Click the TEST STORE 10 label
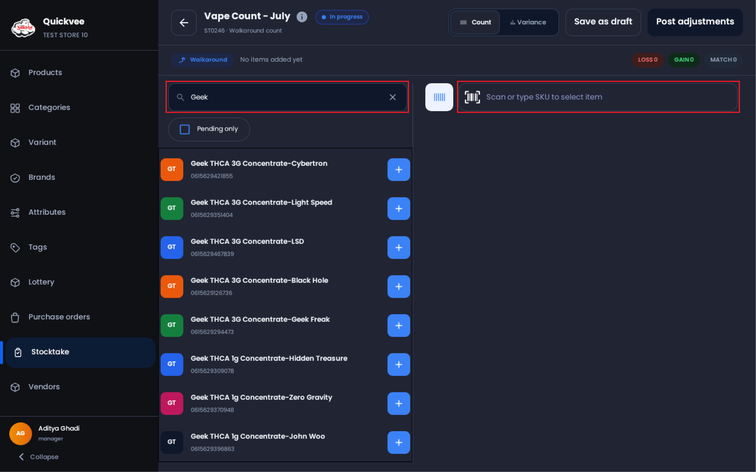Viewport: 756px width, 472px height. click(x=65, y=35)
